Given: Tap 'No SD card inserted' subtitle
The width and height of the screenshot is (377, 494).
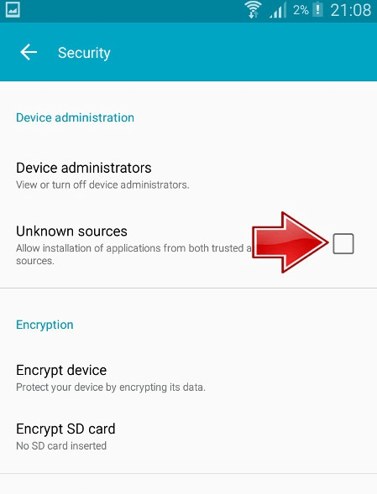Looking at the screenshot, I should [x=61, y=446].
